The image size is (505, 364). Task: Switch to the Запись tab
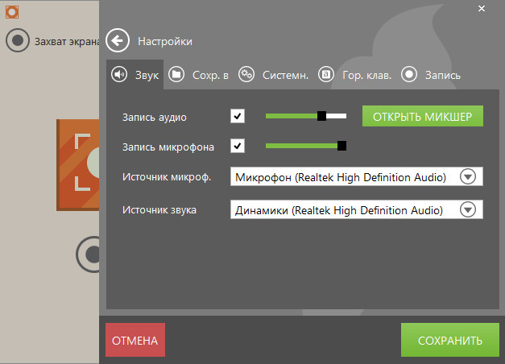point(431,75)
